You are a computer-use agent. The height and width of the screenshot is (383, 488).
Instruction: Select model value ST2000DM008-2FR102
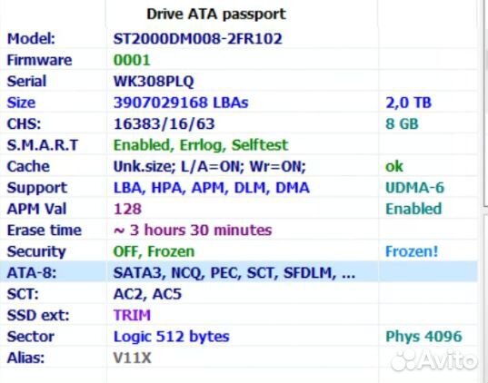(x=197, y=39)
